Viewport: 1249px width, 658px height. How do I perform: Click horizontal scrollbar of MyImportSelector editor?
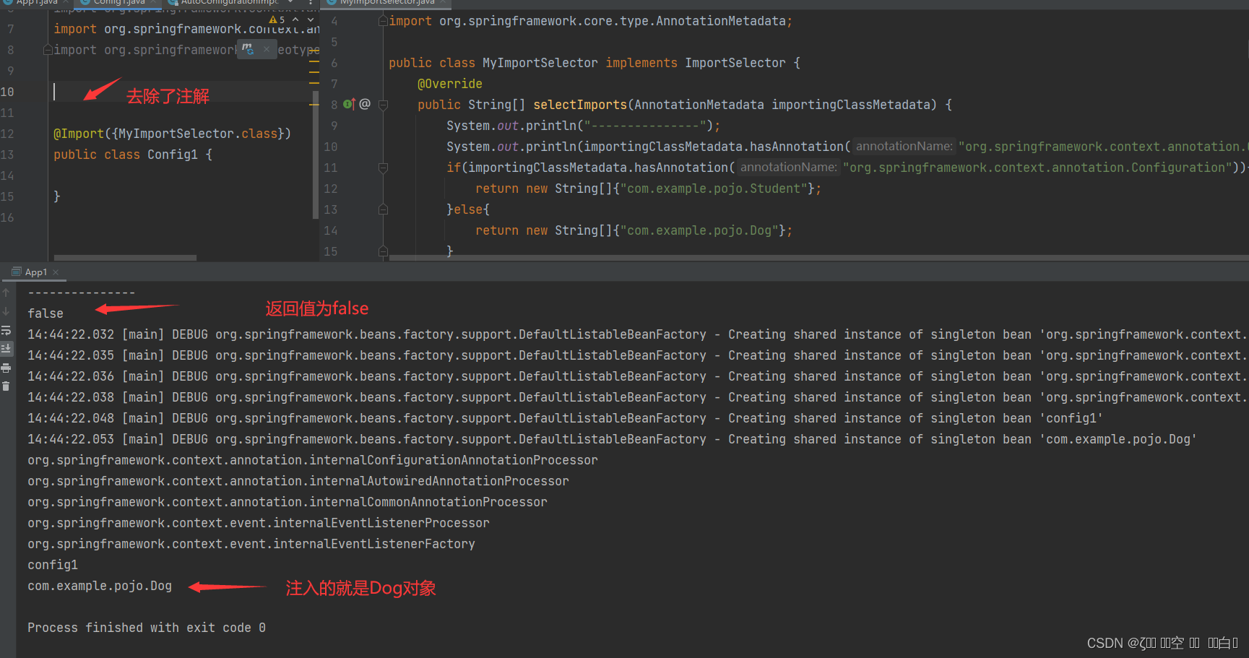pyautogui.click(x=819, y=258)
